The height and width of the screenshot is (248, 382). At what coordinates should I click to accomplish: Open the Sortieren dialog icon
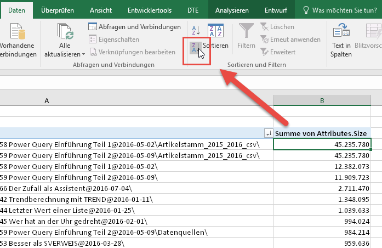click(215, 32)
